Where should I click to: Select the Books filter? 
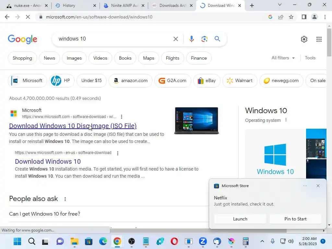coord(125,58)
